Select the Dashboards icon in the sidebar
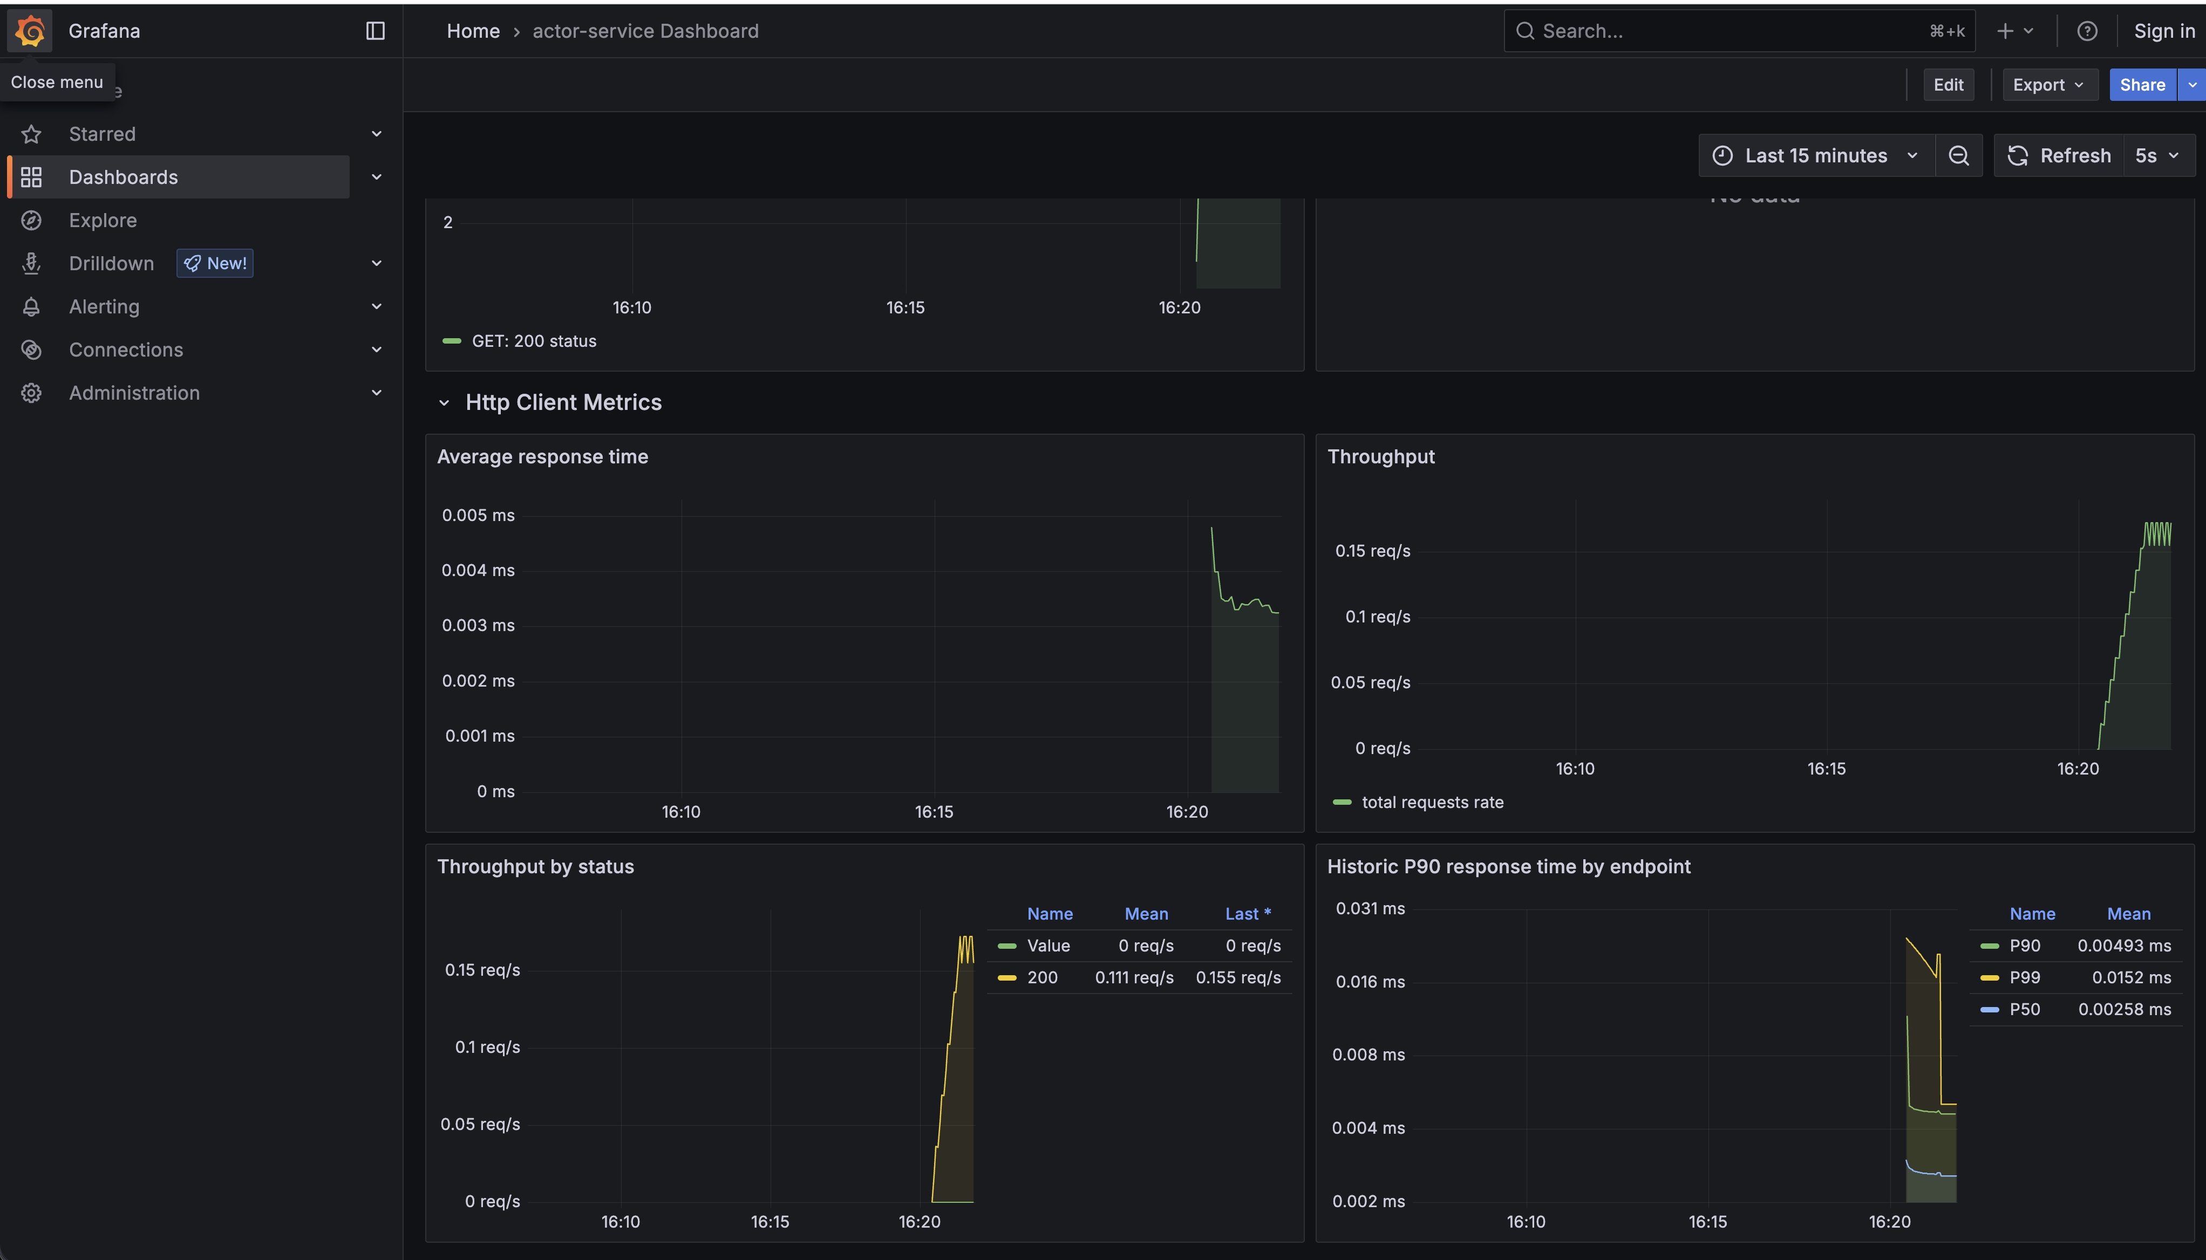 31,176
